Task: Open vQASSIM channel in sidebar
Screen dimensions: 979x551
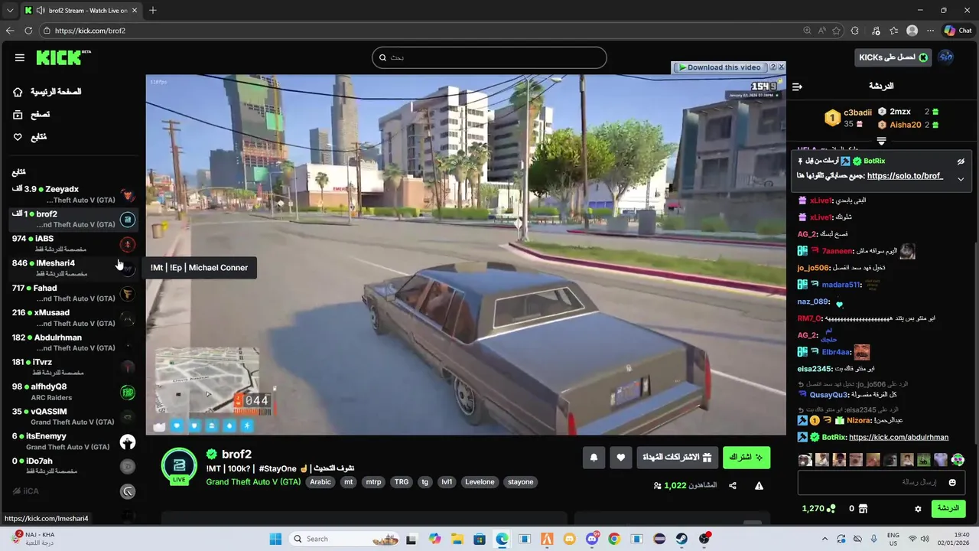Action: (73, 416)
